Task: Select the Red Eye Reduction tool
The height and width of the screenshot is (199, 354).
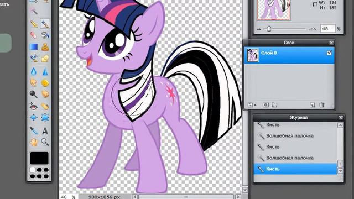Action: (x=34, y=106)
